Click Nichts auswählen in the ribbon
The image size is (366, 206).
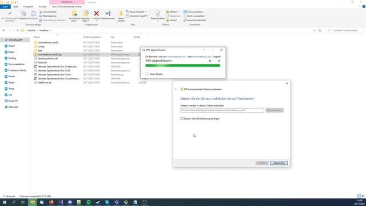[x=194, y=16]
